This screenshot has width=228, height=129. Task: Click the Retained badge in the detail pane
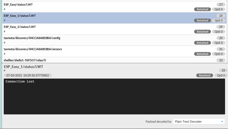click(205, 75)
